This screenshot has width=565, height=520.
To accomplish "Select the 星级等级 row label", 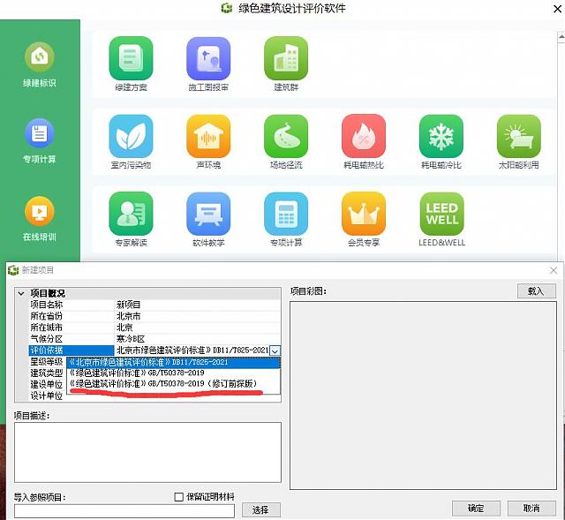I will 47,362.
